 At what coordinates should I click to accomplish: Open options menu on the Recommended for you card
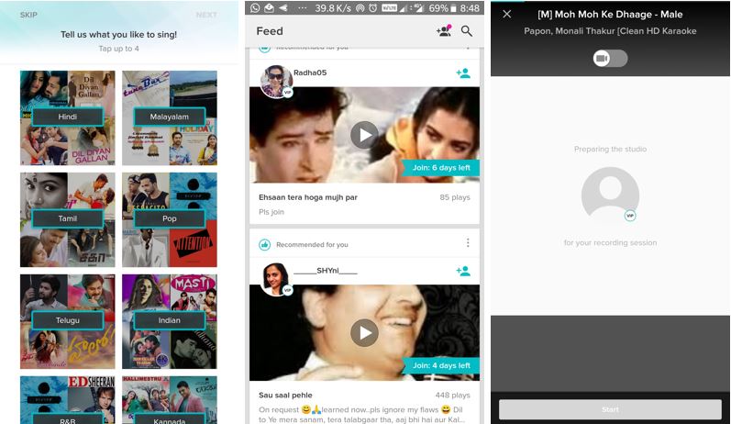tap(468, 243)
